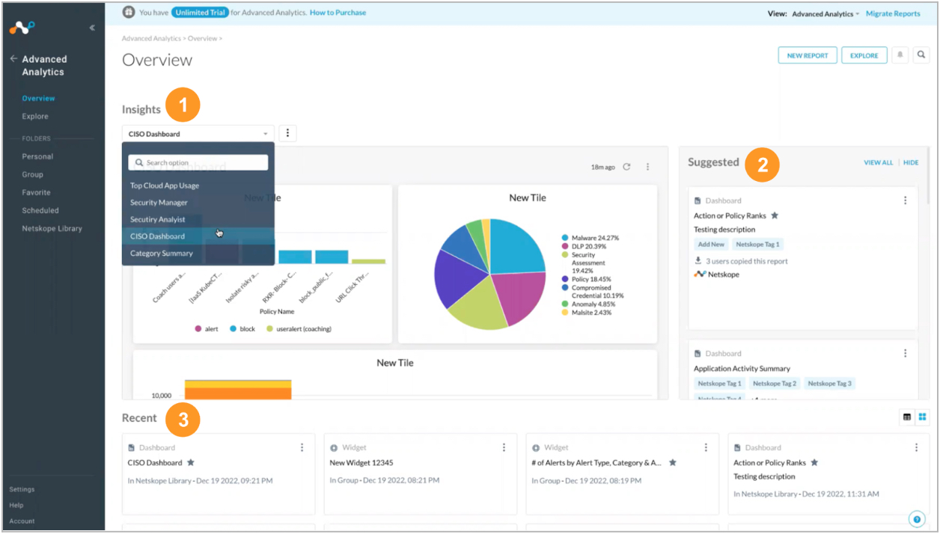940x534 pixels.
Task: Click Netskope Tag 3 tag
Action: [829, 384]
